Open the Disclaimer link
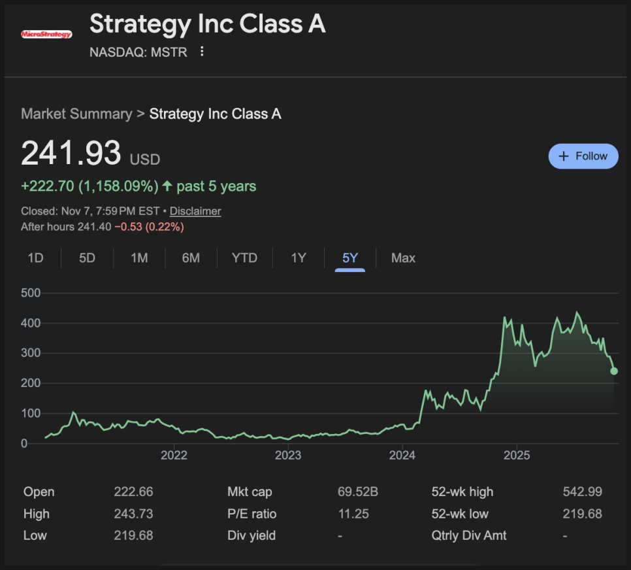 click(x=195, y=211)
